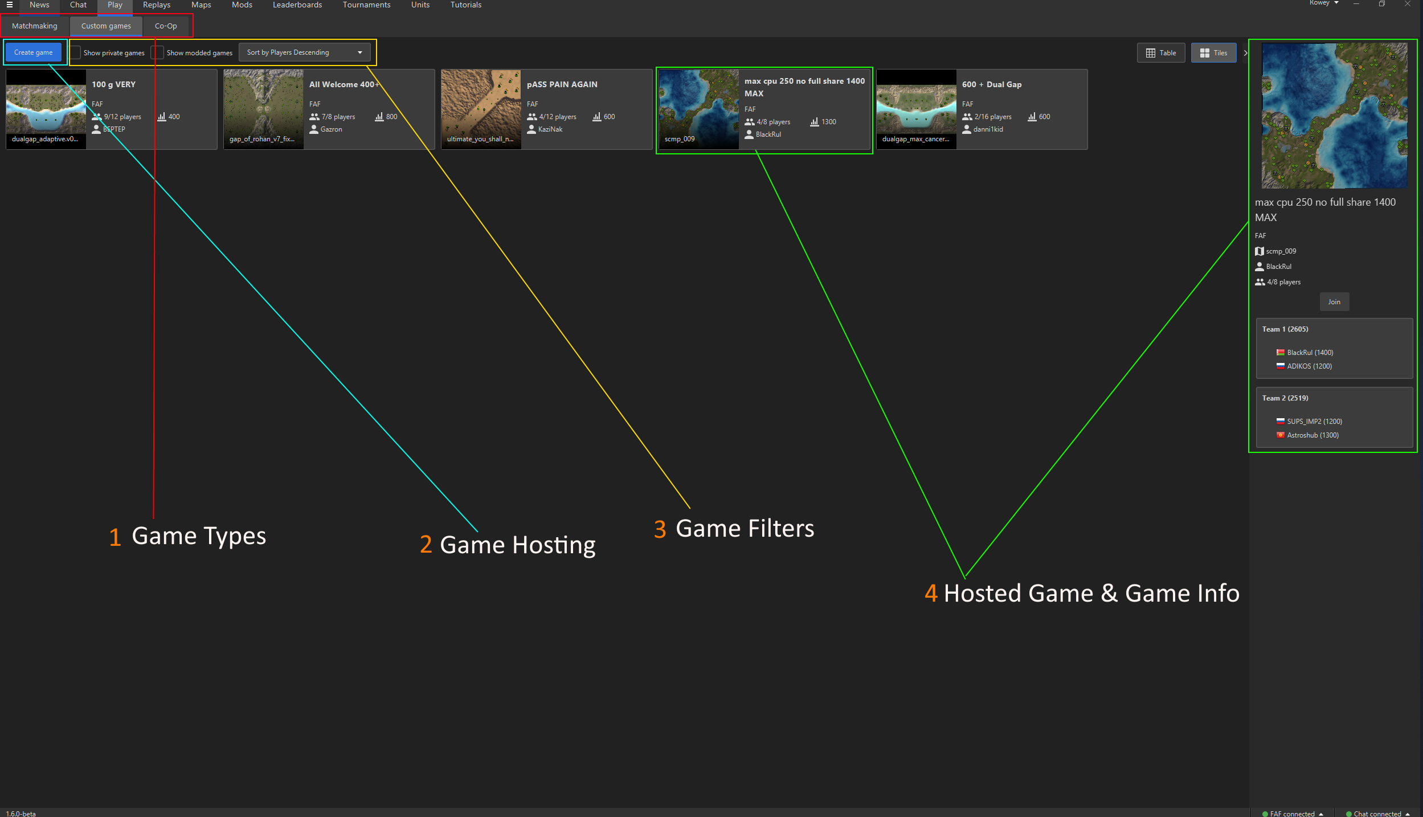Click Join button for max cpu 250 game
The height and width of the screenshot is (817, 1423).
[1333, 302]
